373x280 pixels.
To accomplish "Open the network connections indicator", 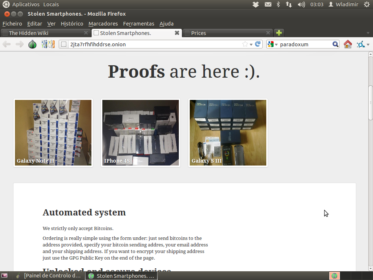I will click(289, 4).
